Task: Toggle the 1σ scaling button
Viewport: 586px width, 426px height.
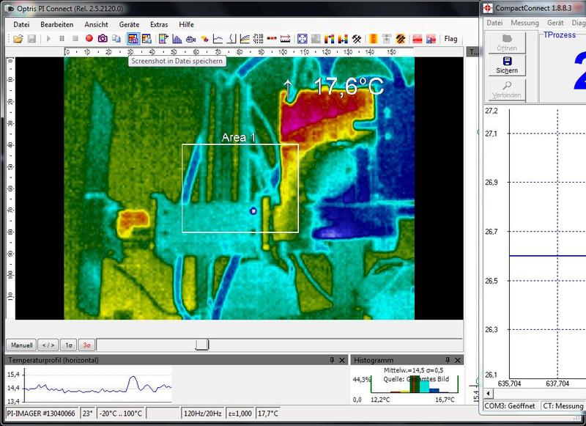Action: [67, 345]
